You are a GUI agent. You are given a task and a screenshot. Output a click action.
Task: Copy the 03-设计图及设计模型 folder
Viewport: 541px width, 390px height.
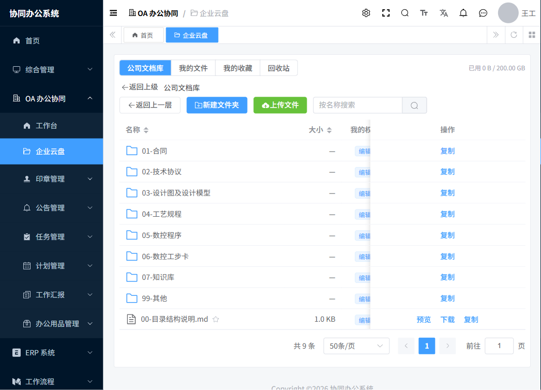(447, 193)
